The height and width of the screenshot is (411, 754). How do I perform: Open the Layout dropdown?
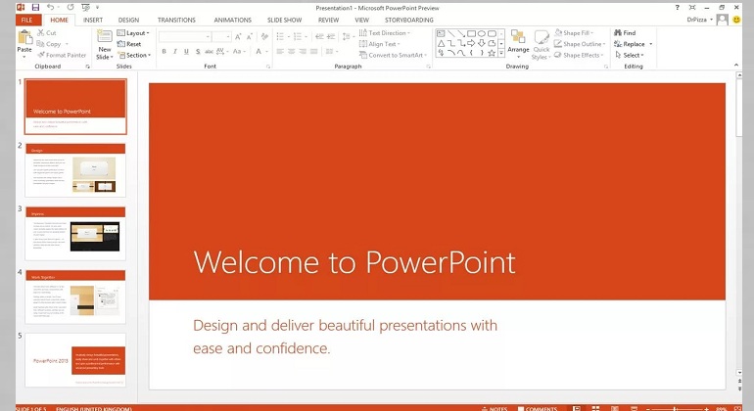133,32
